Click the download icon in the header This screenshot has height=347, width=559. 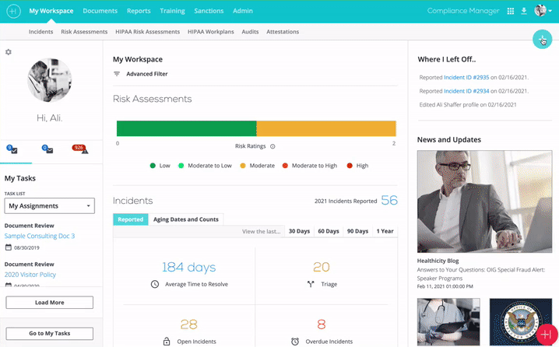click(524, 12)
